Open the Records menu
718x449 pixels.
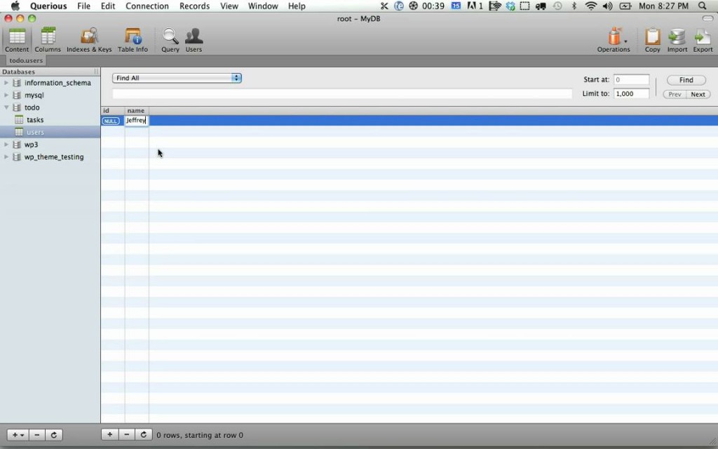(x=194, y=6)
